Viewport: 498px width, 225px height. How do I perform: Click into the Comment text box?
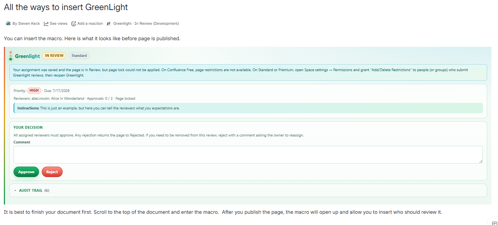248,155
